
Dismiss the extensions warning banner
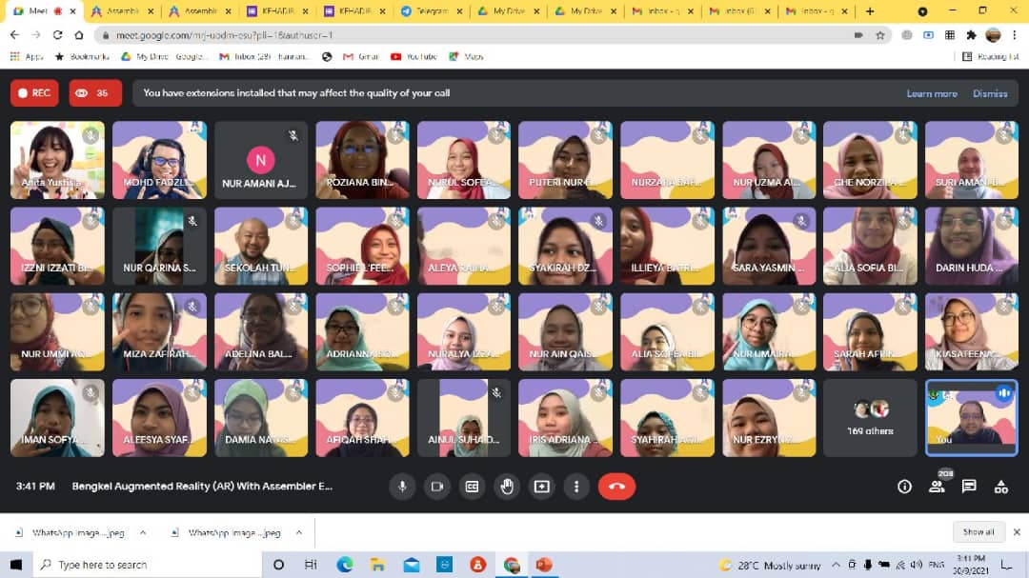coord(990,93)
